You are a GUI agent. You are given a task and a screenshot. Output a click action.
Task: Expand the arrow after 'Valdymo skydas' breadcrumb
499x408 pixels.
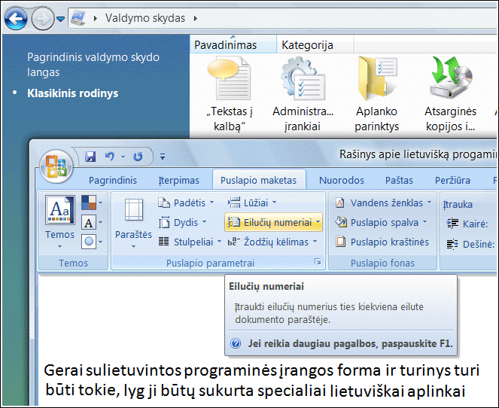coord(196,19)
